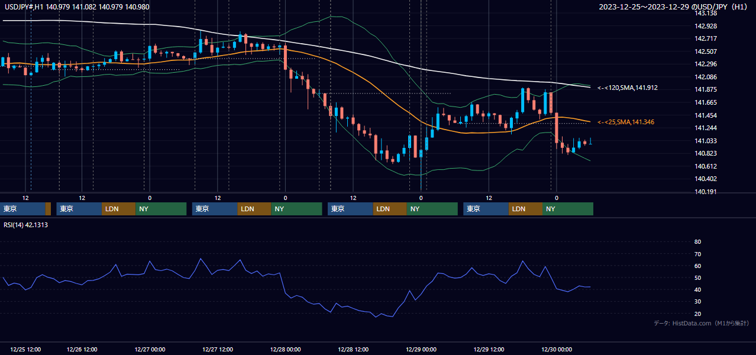Viewport: 756px width, 355px height.
Task: Select the RSI(14) 42.1313 indicator label
Action: (26, 225)
